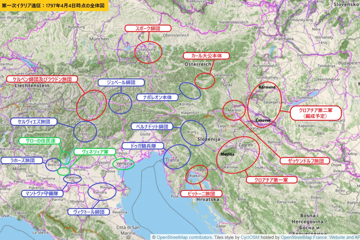Select the ヴィクトール師団 label
Screen dimensions: 360x240
click(89, 212)
